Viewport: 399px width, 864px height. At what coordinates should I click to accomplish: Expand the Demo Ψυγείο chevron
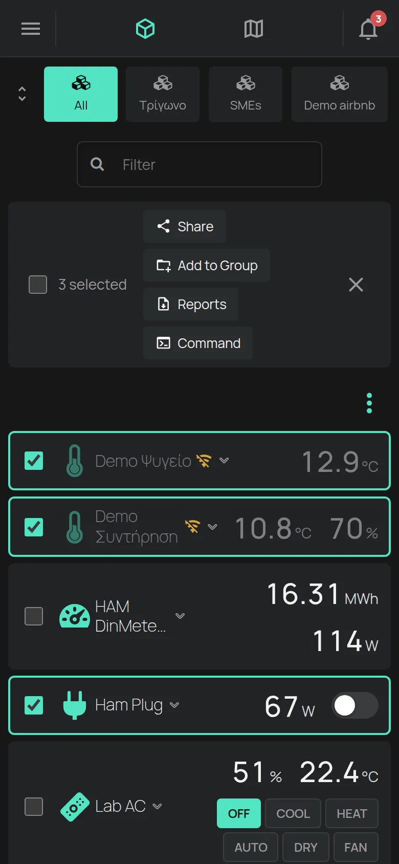(224, 460)
